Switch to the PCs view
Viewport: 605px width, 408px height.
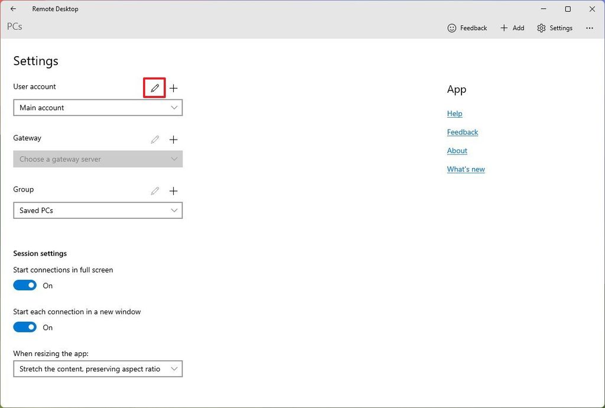[14, 27]
